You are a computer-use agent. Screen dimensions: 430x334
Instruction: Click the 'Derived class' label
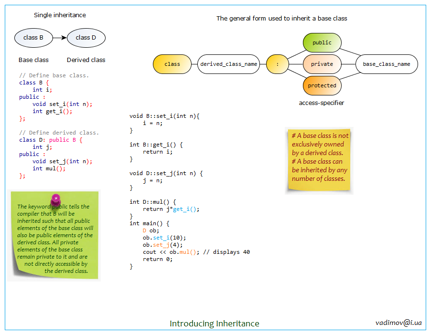click(x=86, y=60)
